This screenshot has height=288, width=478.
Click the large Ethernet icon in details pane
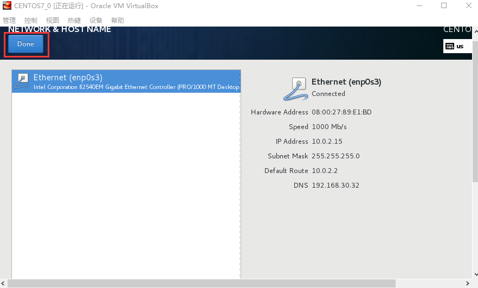pyautogui.click(x=295, y=89)
